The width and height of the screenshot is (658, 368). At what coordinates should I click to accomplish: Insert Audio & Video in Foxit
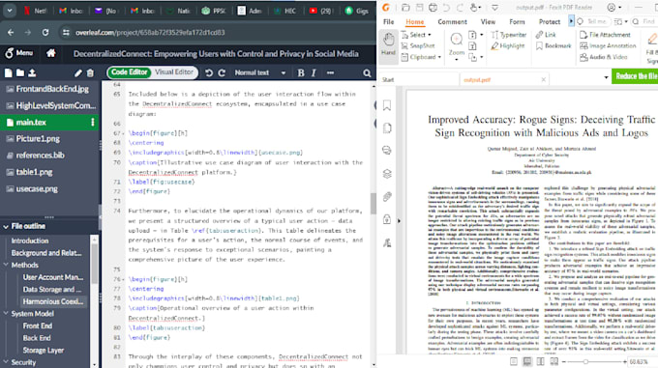tap(604, 57)
